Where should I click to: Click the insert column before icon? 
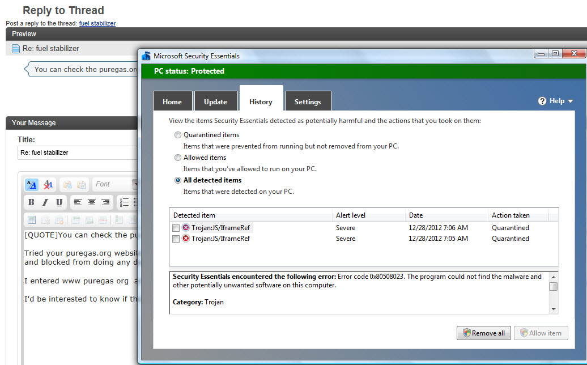coord(119,220)
